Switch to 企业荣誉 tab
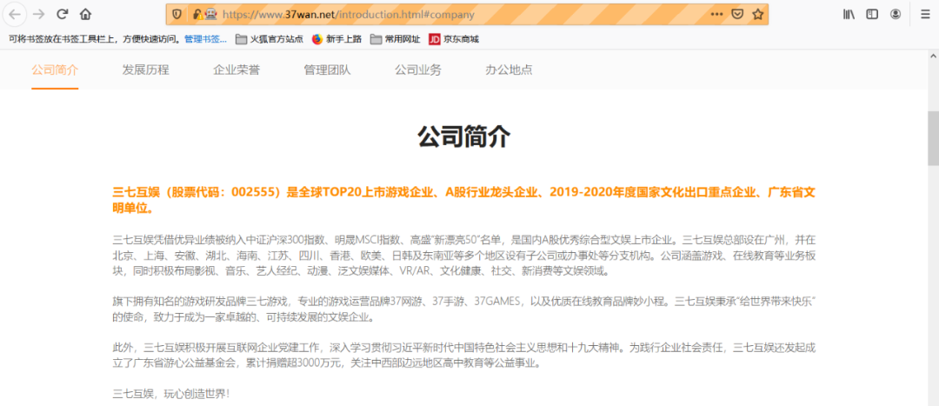This screenshot has width=939, height=406. coord(236,70)
